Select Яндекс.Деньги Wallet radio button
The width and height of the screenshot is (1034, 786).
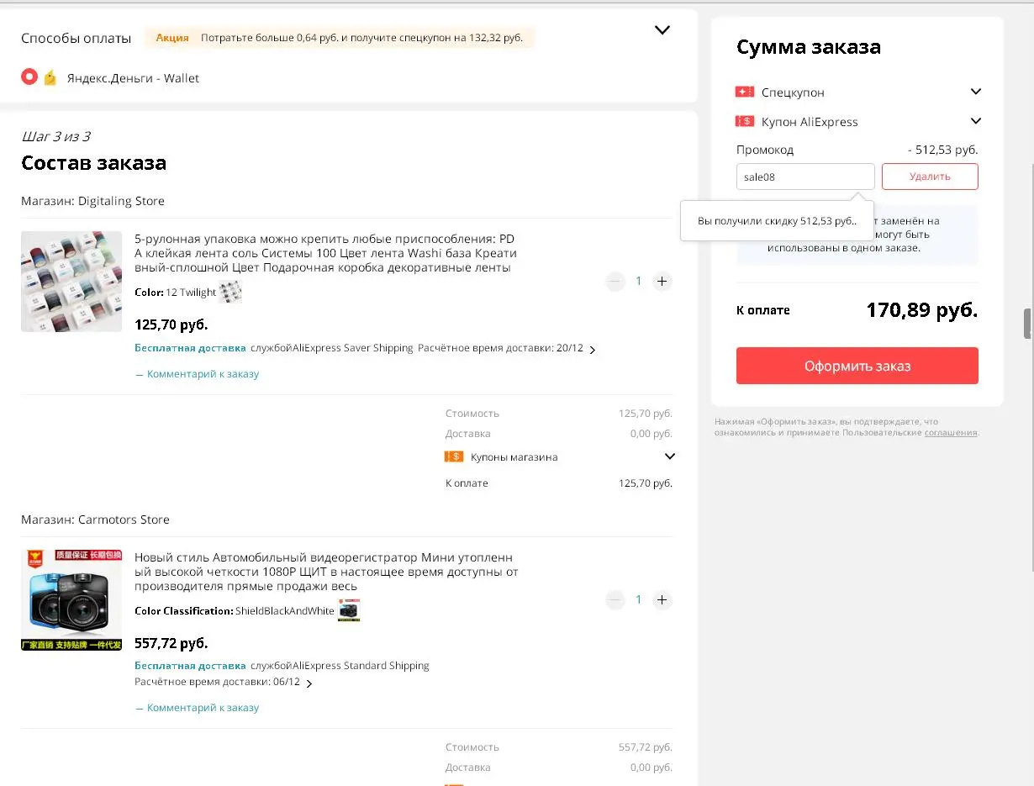coord(29,77)
